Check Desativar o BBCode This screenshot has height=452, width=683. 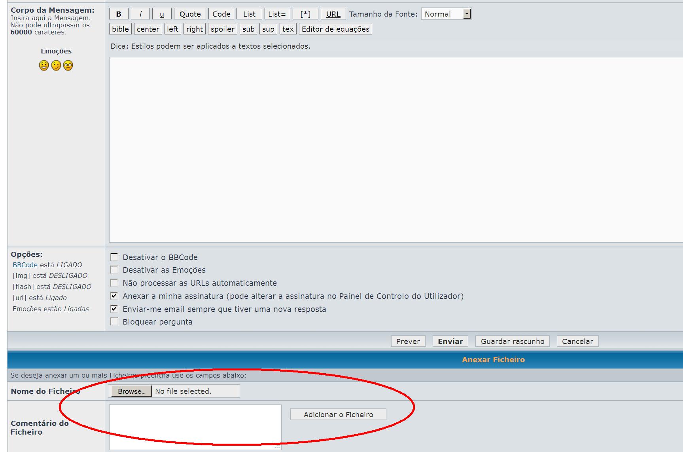[114, 257]
